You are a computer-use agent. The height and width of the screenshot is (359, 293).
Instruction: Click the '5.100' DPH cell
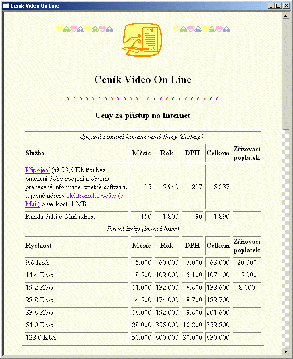(193, 275)
